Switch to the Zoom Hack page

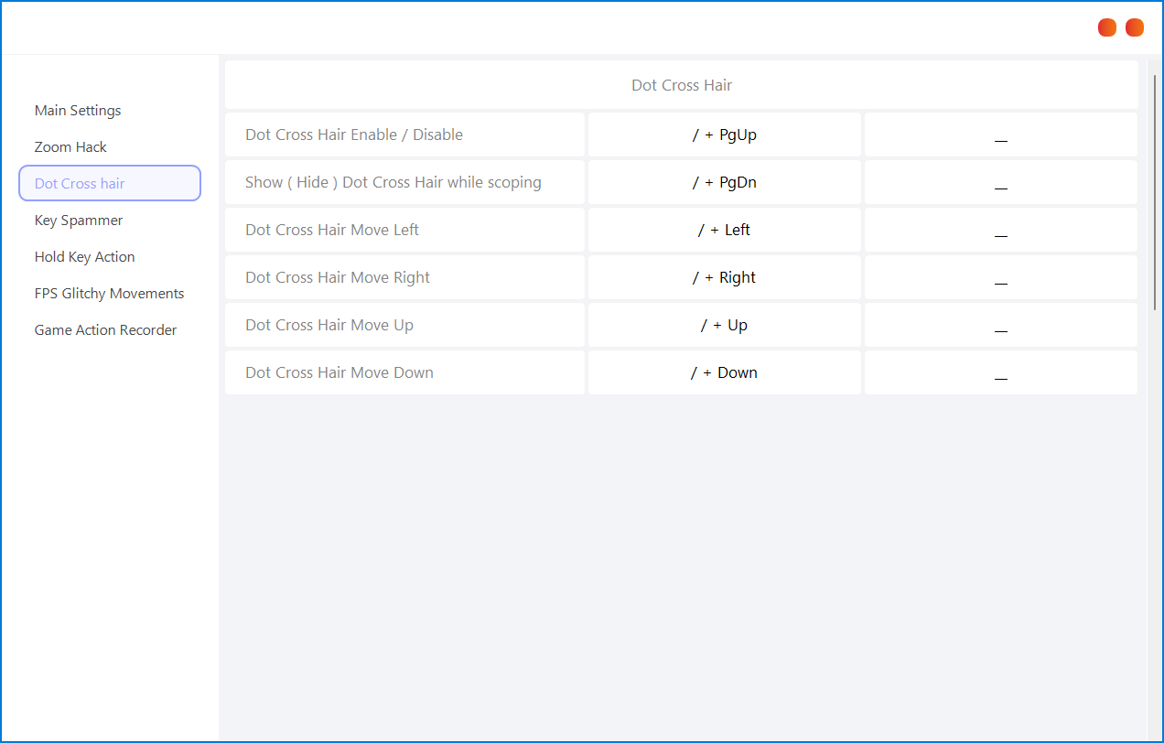pyautogui.click(x=70, y=147)
